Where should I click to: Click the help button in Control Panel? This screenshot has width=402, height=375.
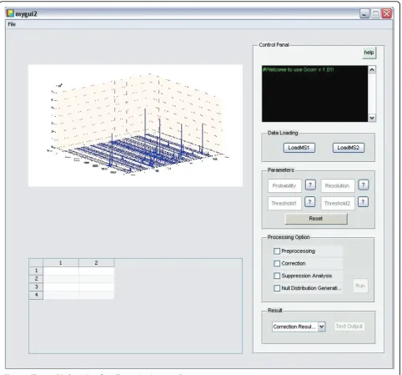tap(369, 53)
